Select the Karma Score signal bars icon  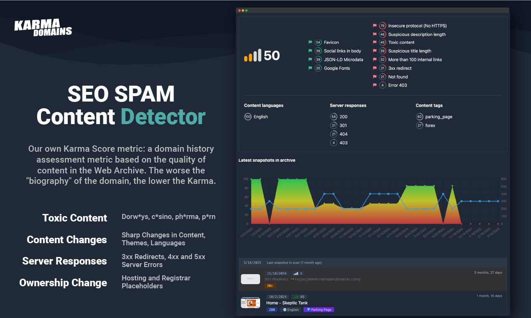click(x=252, y=55)
